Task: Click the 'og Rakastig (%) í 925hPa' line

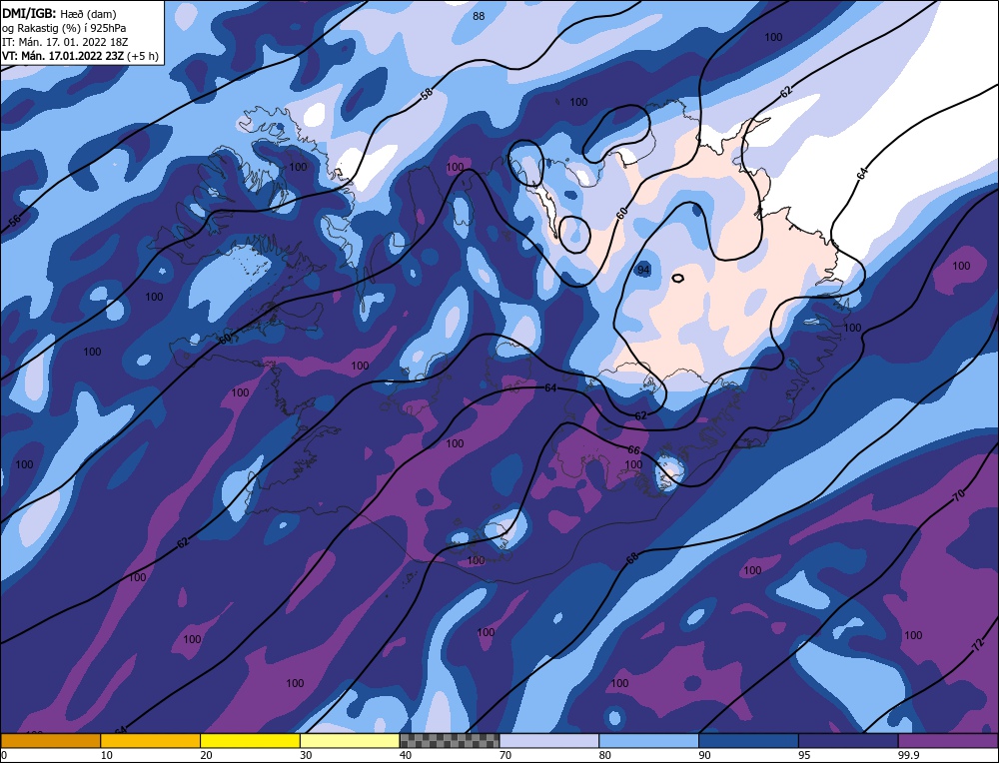Action: pyautogui.click(x=64, y=28)
